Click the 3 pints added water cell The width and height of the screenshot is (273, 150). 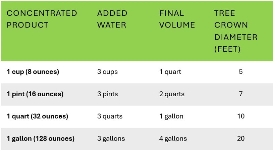(107, 94)
